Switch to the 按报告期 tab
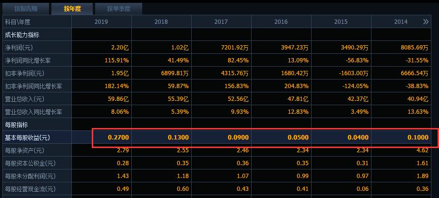This screenshot has height=198, width=439. click(x=26, y=9)
